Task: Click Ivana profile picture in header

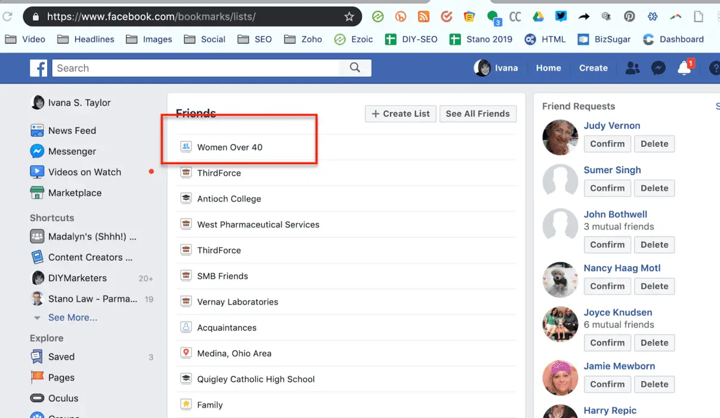Action: tap(482, 68)
